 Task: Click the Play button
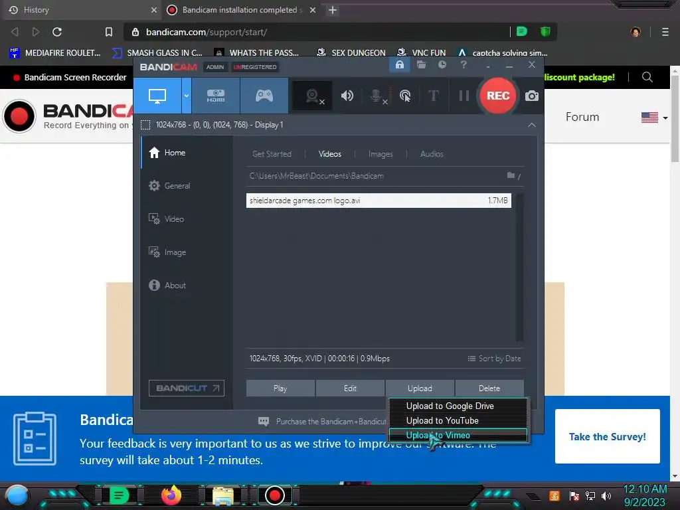pos(280,388)
